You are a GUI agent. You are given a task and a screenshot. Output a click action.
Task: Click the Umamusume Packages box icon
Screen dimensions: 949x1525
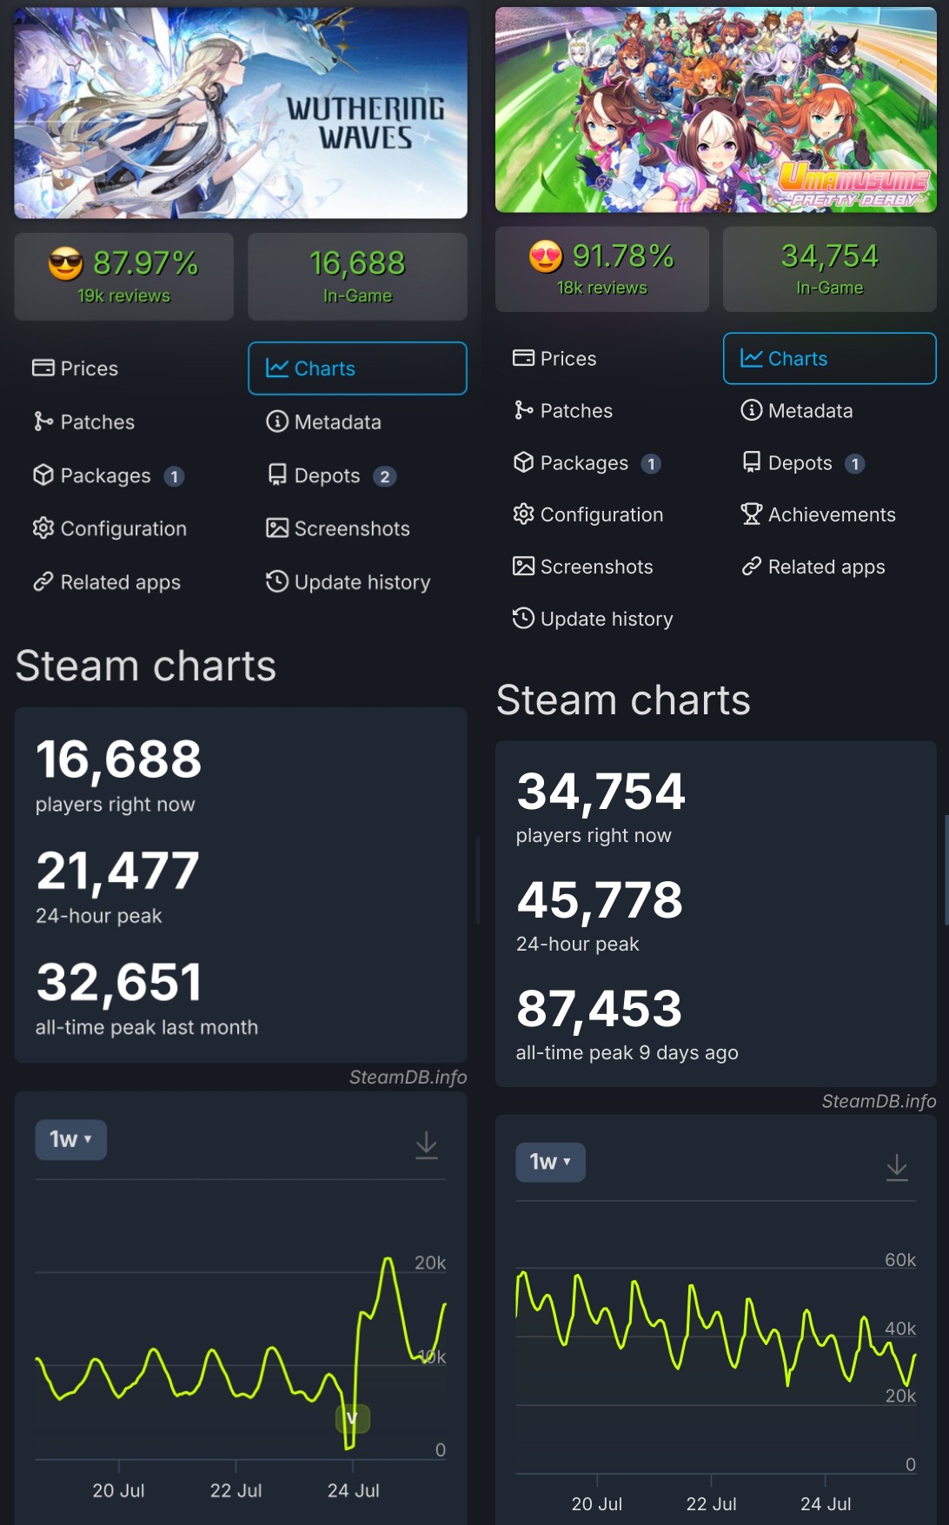pos(523,462)
